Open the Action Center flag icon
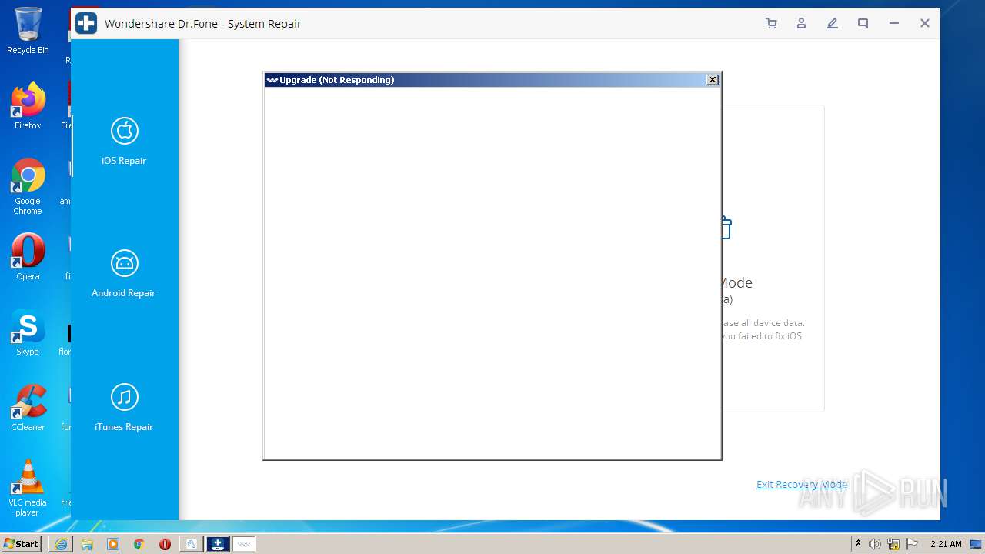This screenshot has width=985, height=554. [x=912, y=544]
